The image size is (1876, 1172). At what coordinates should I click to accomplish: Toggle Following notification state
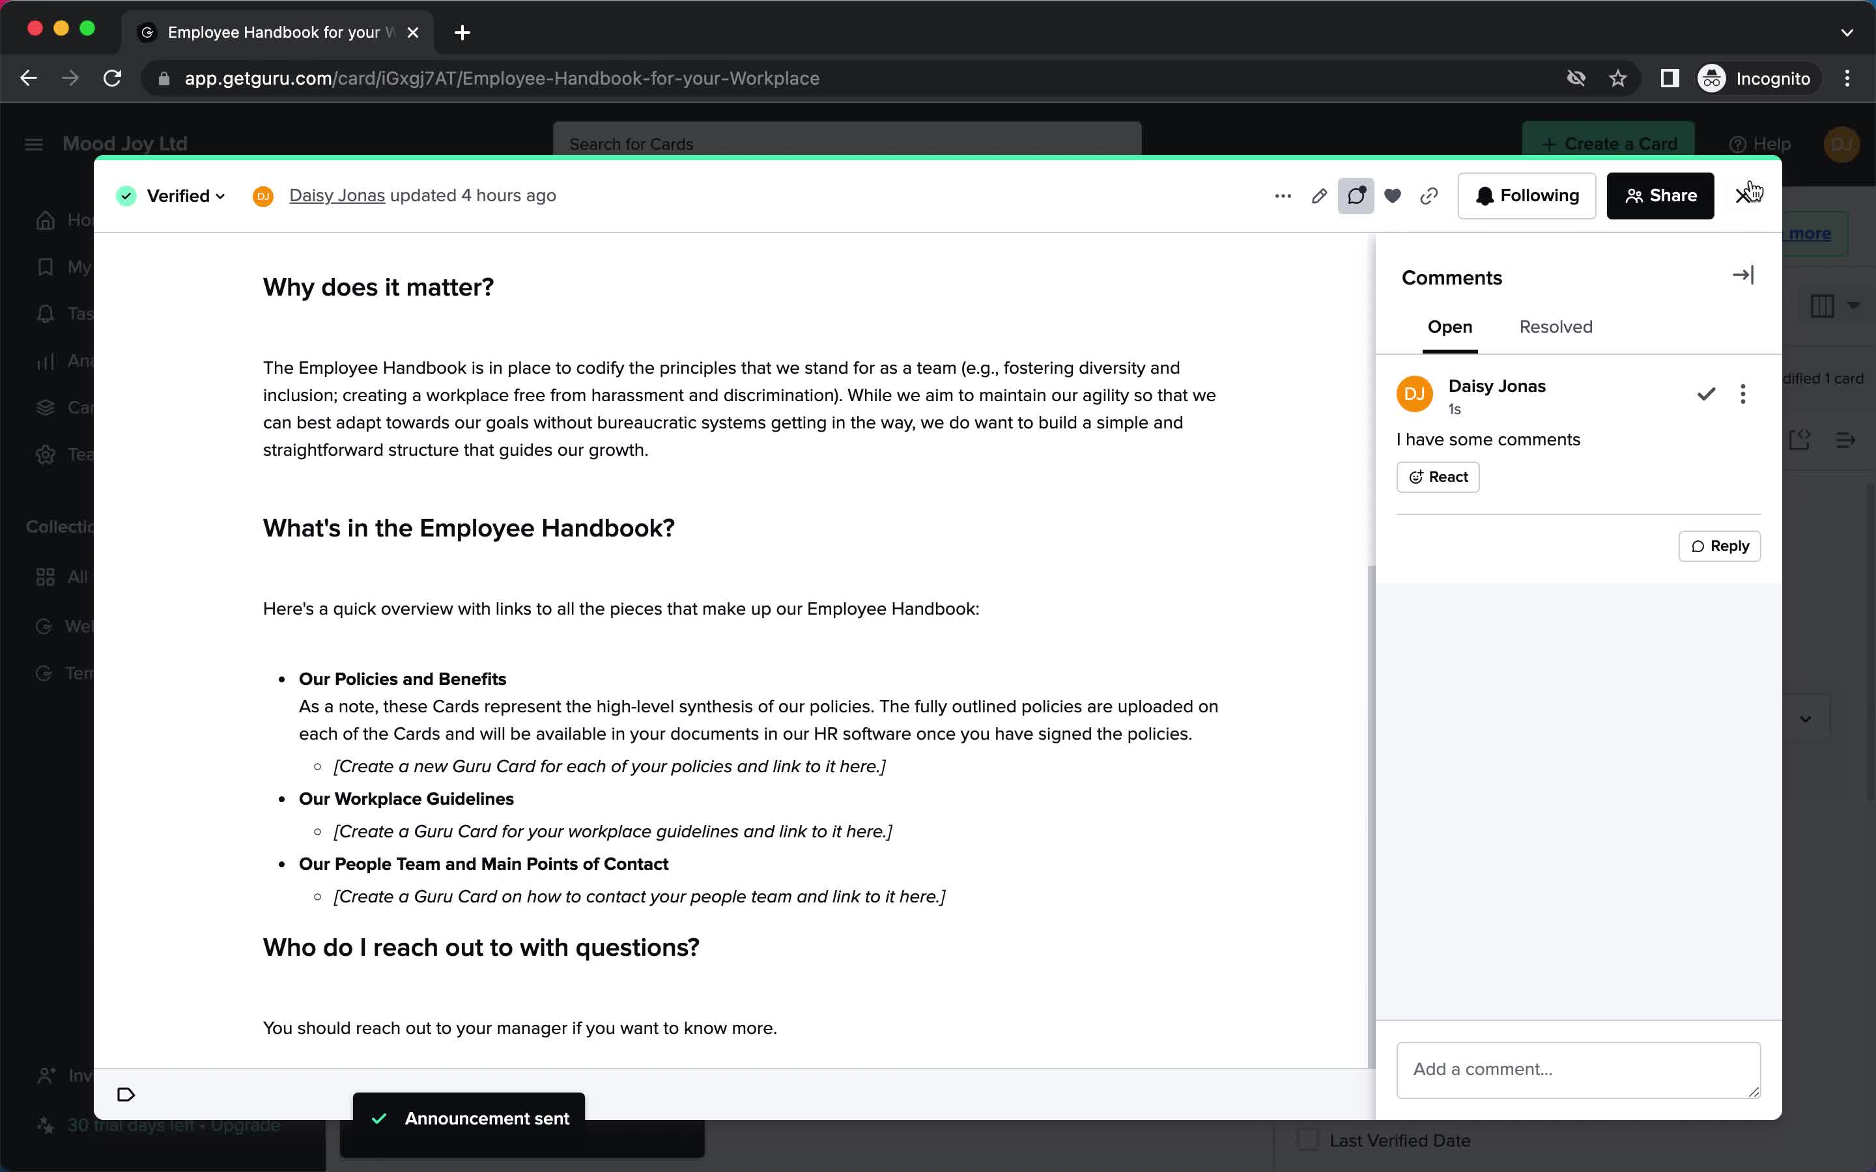(x=1528, y=196)
